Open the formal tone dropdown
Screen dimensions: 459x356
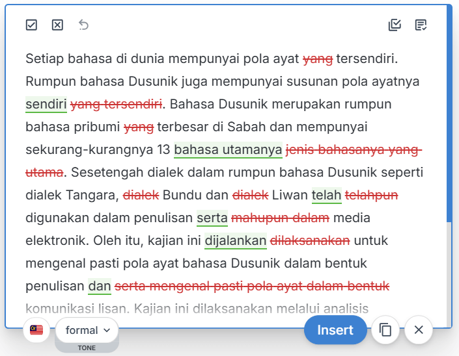click(87, 330)
